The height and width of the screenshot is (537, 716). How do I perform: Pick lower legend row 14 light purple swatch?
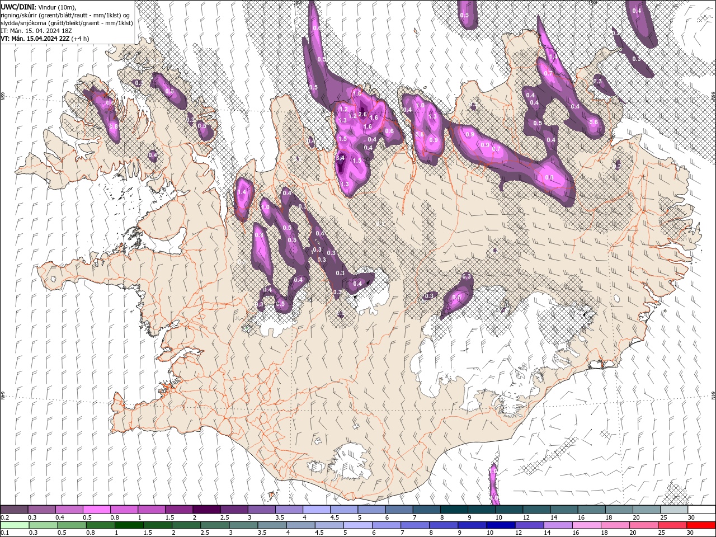(558, 525)
